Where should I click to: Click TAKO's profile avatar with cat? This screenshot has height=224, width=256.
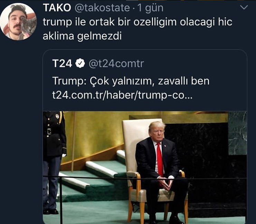(x=18, y=21)
